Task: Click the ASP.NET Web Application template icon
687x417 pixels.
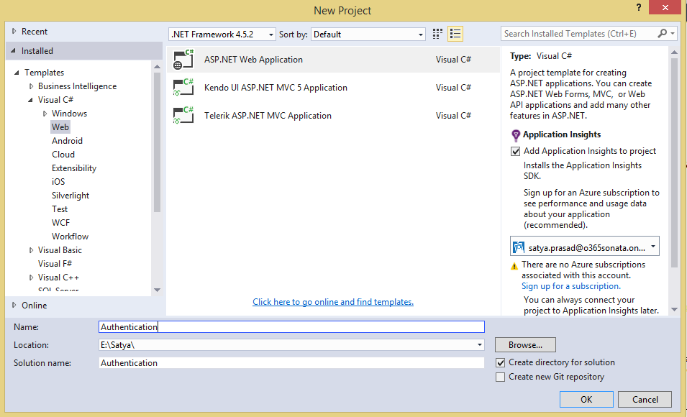Action: click(x=183, y=60)
